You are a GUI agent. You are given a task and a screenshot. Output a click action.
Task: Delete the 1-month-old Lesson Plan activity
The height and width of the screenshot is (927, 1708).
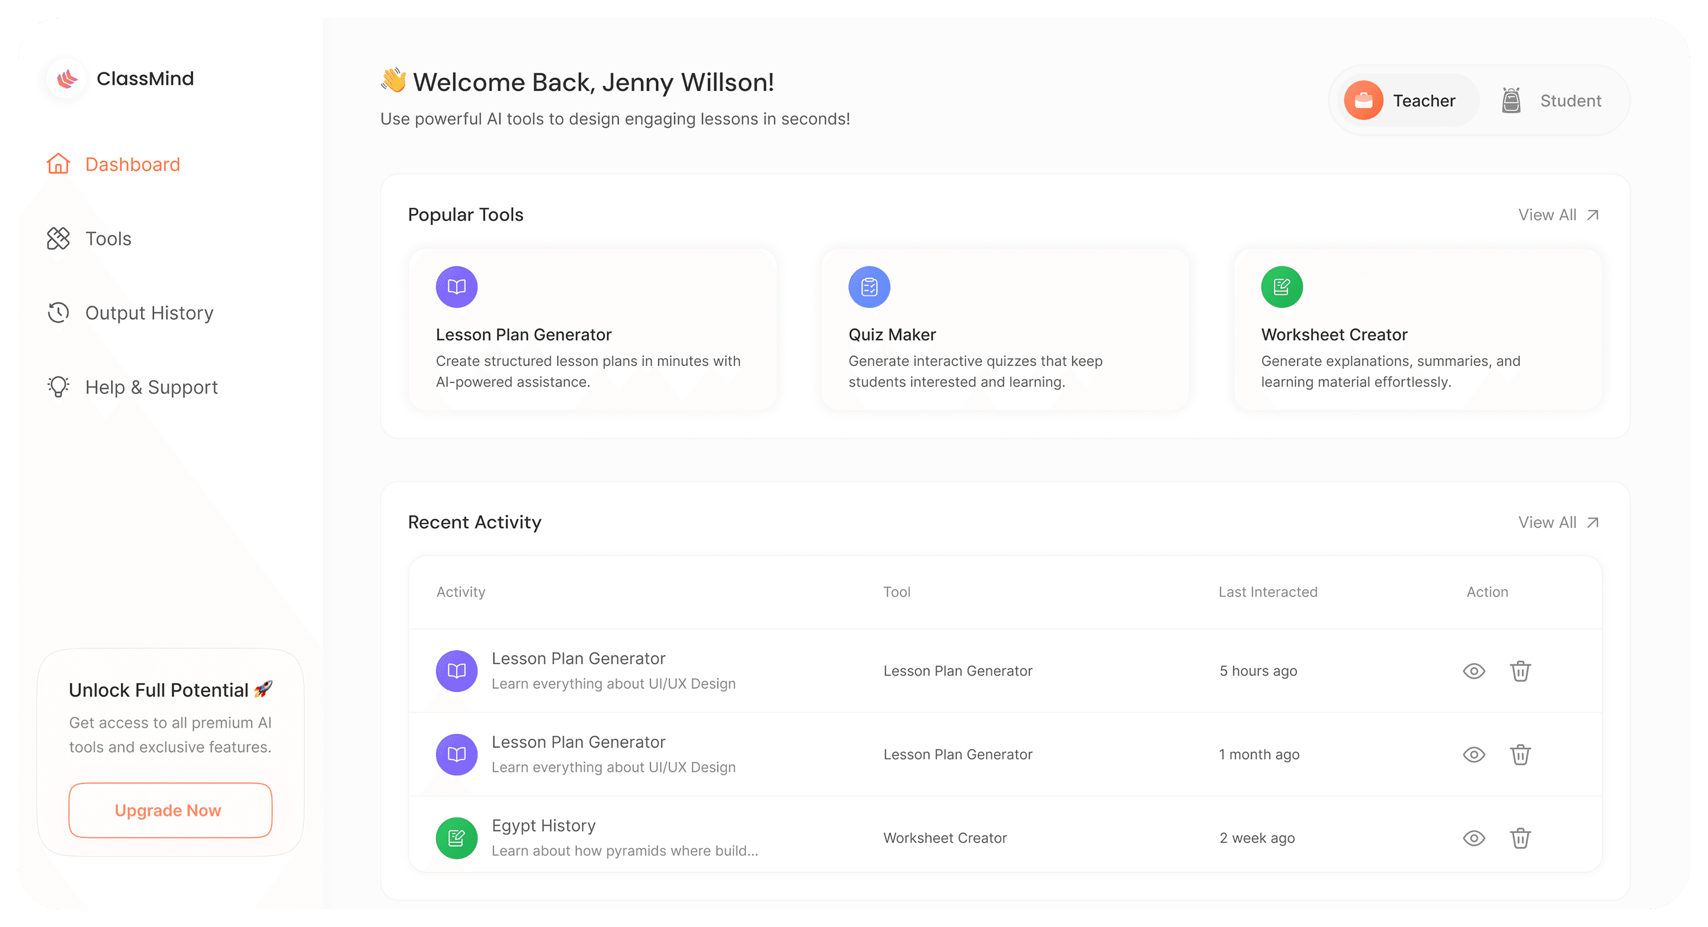pos(1520,754)
